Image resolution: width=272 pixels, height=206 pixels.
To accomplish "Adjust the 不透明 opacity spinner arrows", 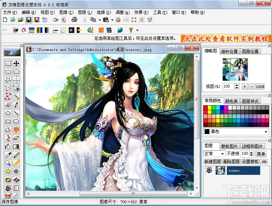I will [x=252, y=154].
